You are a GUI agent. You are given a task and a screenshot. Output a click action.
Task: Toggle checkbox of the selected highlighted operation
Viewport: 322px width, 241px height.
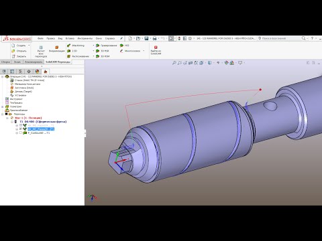coord(21,129)
